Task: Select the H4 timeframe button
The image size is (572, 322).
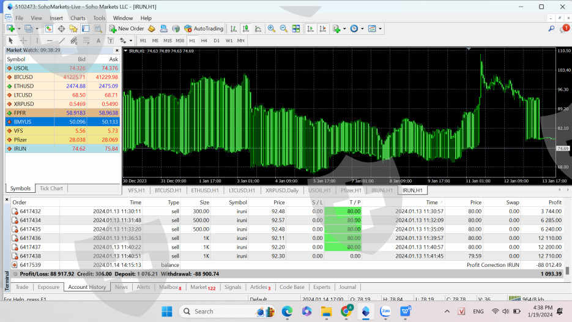Action: (204, 40)
